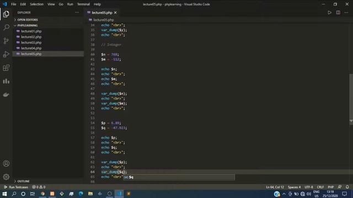The height and width of the screenshot is (198, 353).
Task: Open the View menu
Action: [51, 4]
